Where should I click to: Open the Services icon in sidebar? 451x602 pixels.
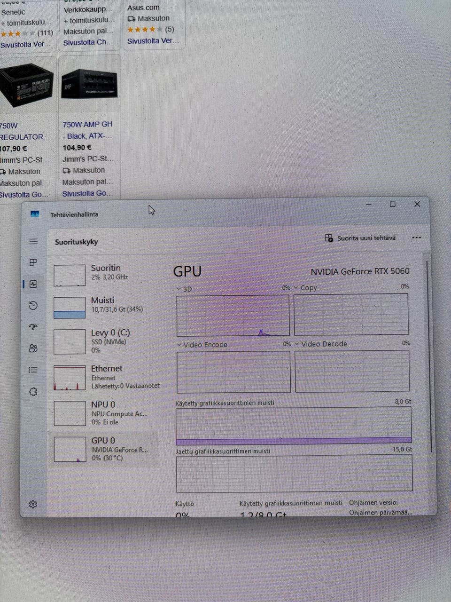[33, 391]
